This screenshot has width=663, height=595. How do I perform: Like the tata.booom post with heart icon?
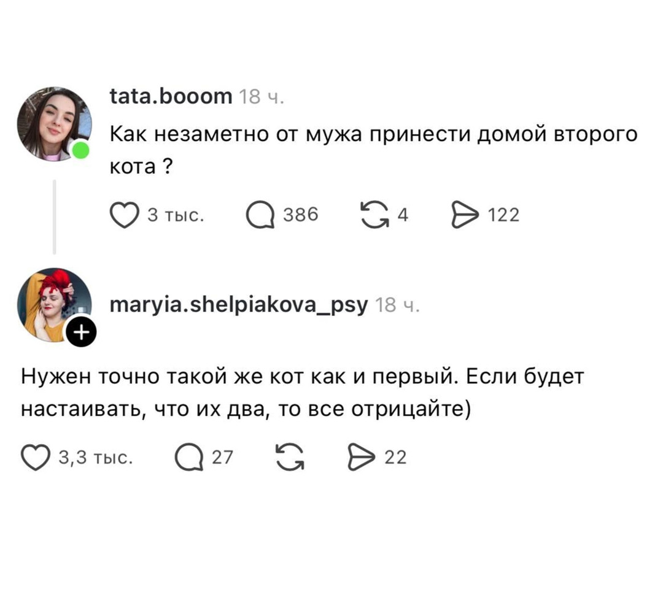coord(125,215)
